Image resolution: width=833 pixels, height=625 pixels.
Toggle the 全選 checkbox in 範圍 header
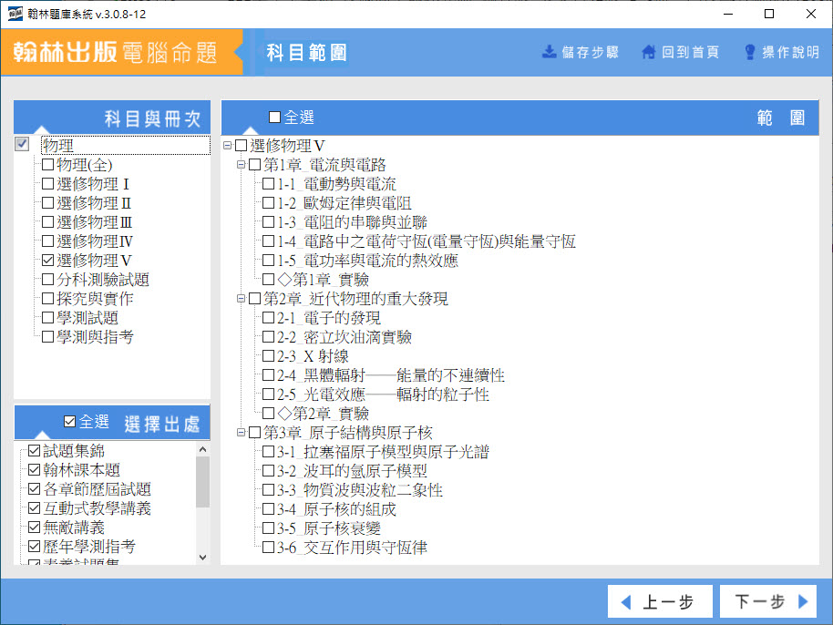275,118
